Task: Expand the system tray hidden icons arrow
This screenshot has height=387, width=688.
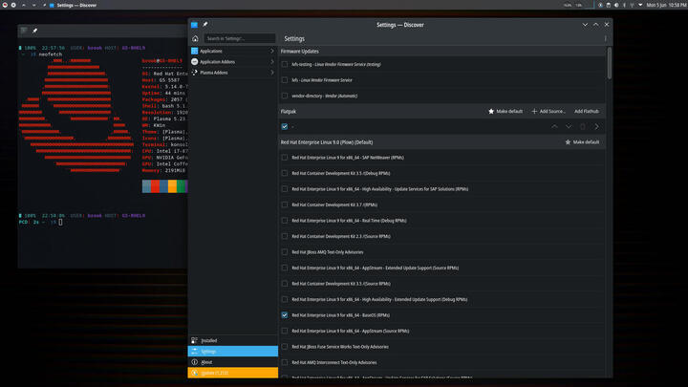Action: point(639,6)
